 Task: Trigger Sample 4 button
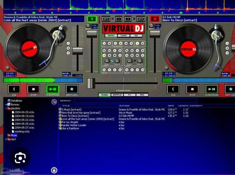[131, 43]
